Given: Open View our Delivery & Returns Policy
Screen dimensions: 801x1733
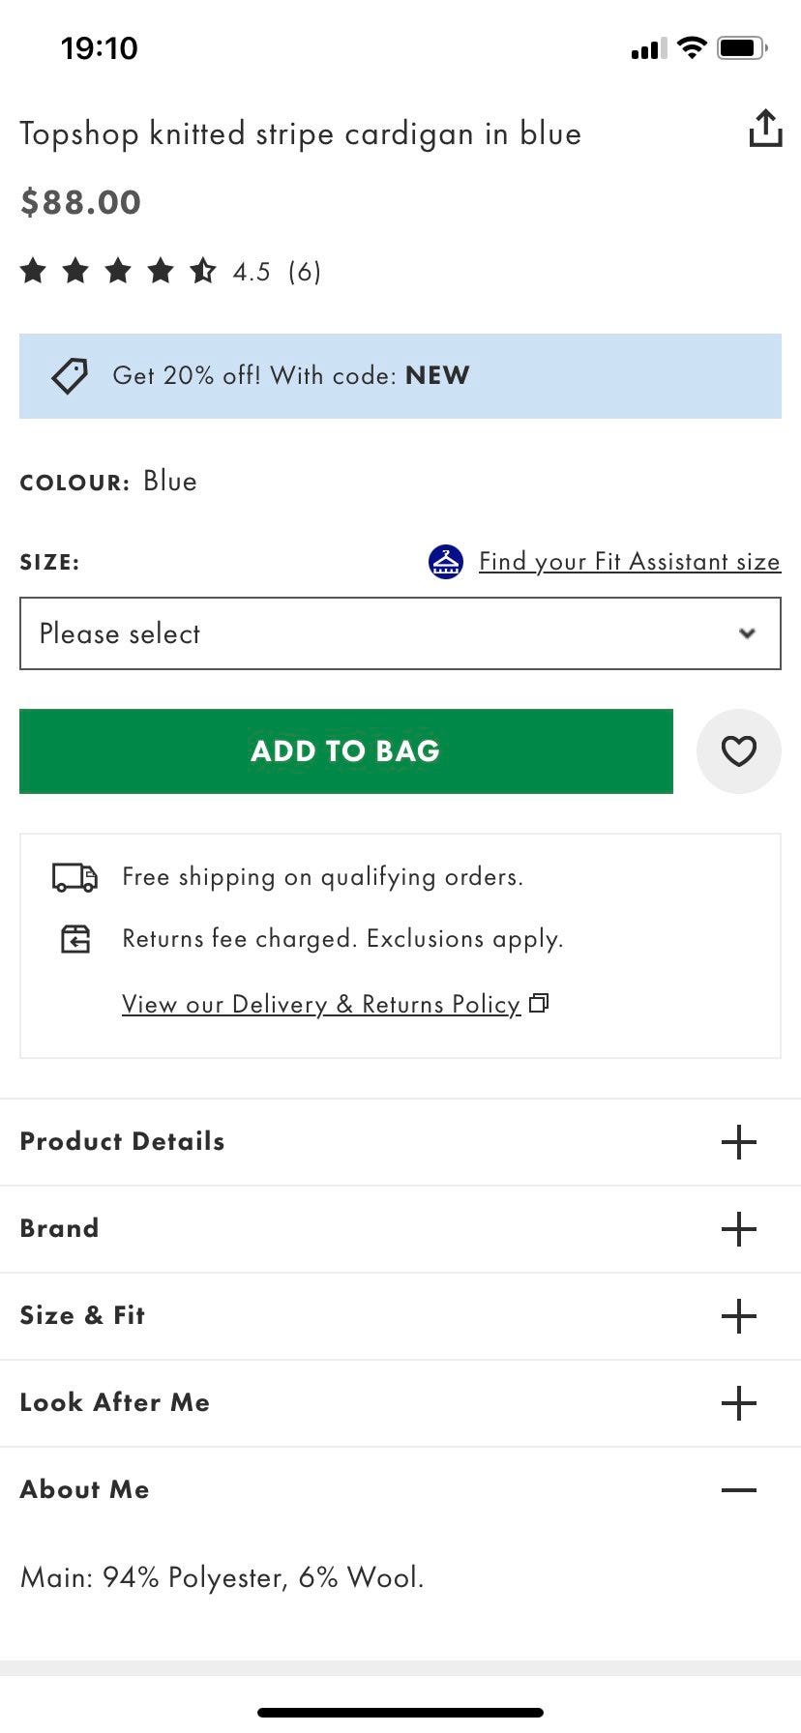Looking at the screenshot, I should pos(321,1004).
